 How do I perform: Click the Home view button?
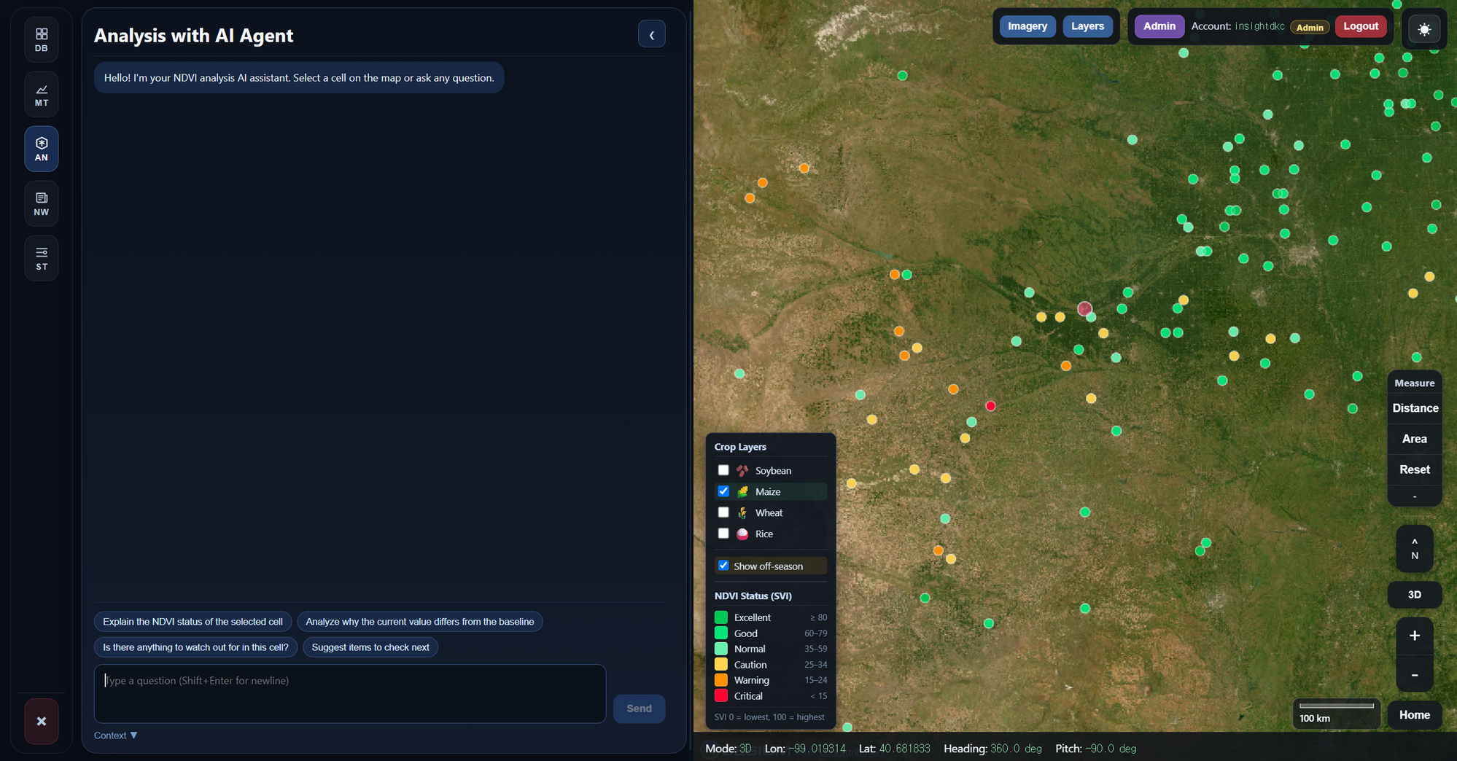tap(1414, 715)
